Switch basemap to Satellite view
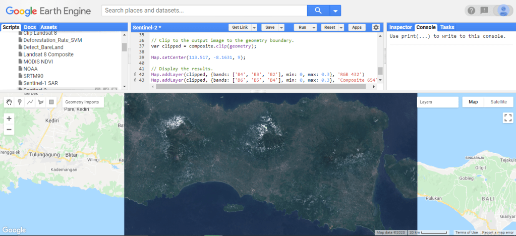The height and width of the screenshot is (236, 516). 498,102
